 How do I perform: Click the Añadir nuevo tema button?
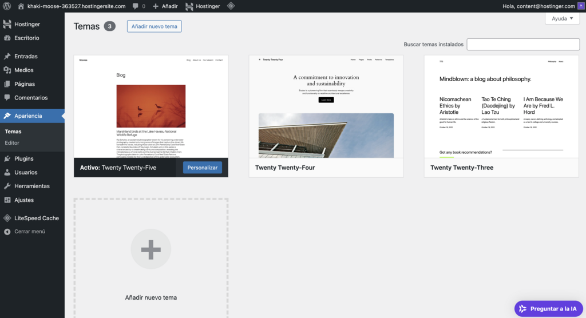154,26
